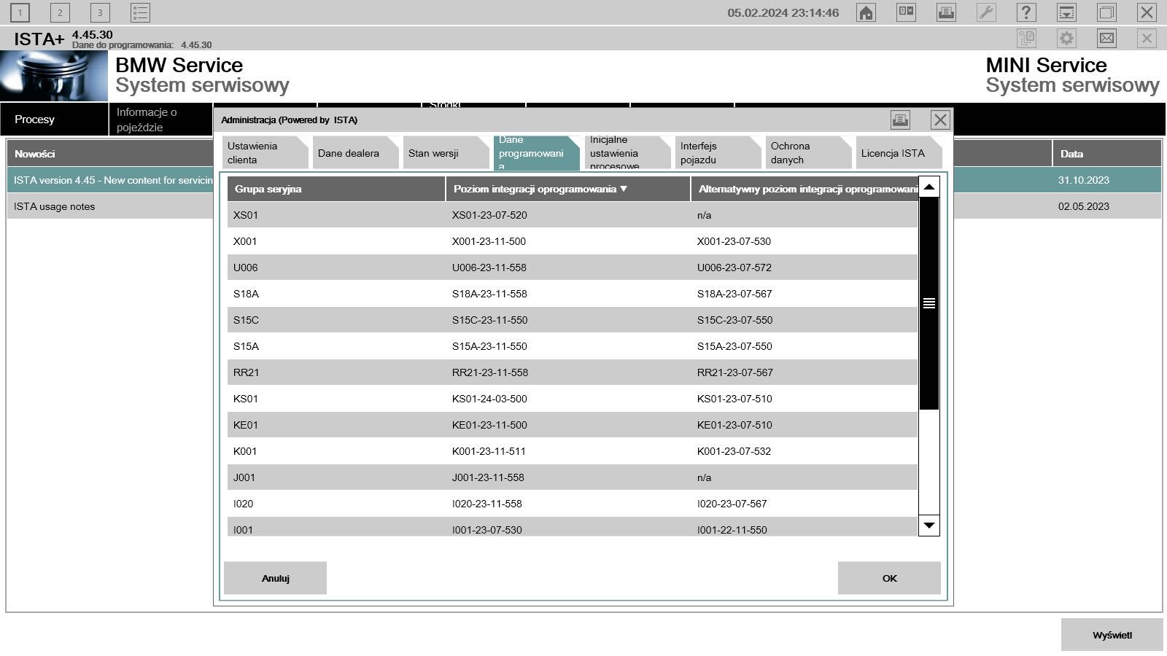The image size is (1167, 656).
Task: Click the window restore icon in top bar
Action: [x=1106, y=12]
